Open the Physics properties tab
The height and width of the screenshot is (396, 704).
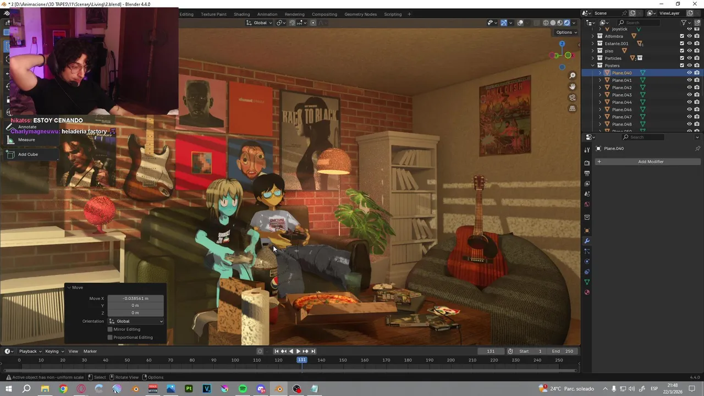click(587, 261)
